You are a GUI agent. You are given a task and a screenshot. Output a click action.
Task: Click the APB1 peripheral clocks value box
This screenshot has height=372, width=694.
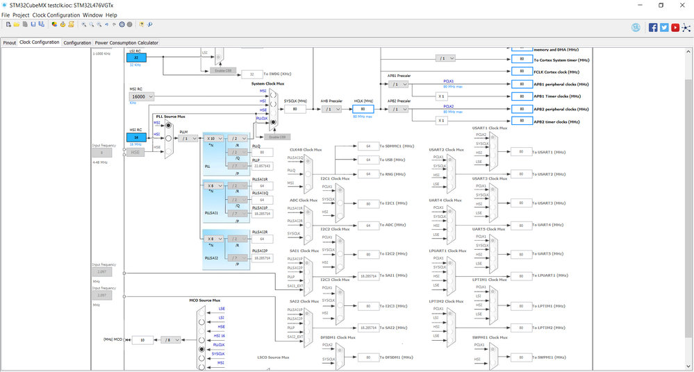point(522,84)
